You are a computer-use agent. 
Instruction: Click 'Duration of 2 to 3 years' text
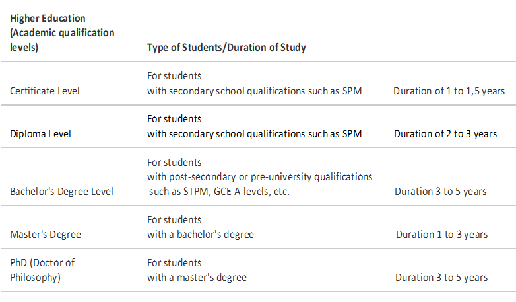pos(445,134)
